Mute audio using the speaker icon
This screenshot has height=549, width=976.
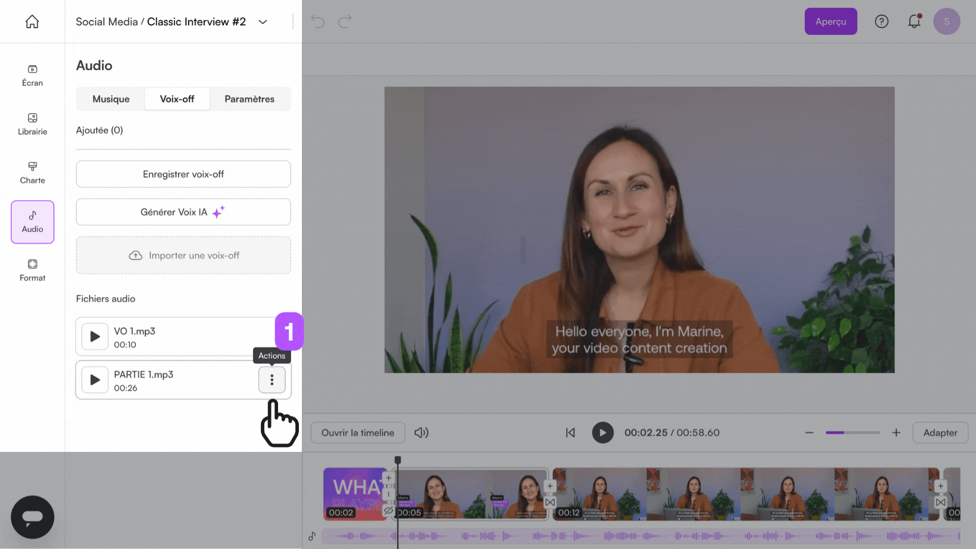pos(421,433)
